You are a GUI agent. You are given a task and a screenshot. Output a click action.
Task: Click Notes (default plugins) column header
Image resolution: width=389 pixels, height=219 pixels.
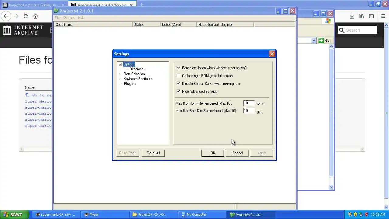point(225,25)
